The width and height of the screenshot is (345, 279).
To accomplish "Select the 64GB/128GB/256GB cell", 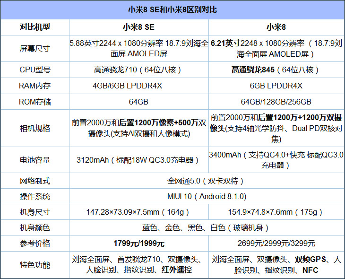I will click(276, 102).
